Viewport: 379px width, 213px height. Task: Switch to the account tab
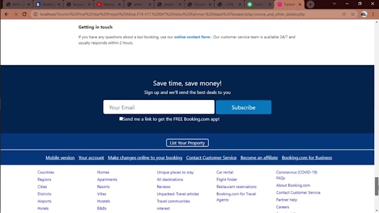click(79, 4)
